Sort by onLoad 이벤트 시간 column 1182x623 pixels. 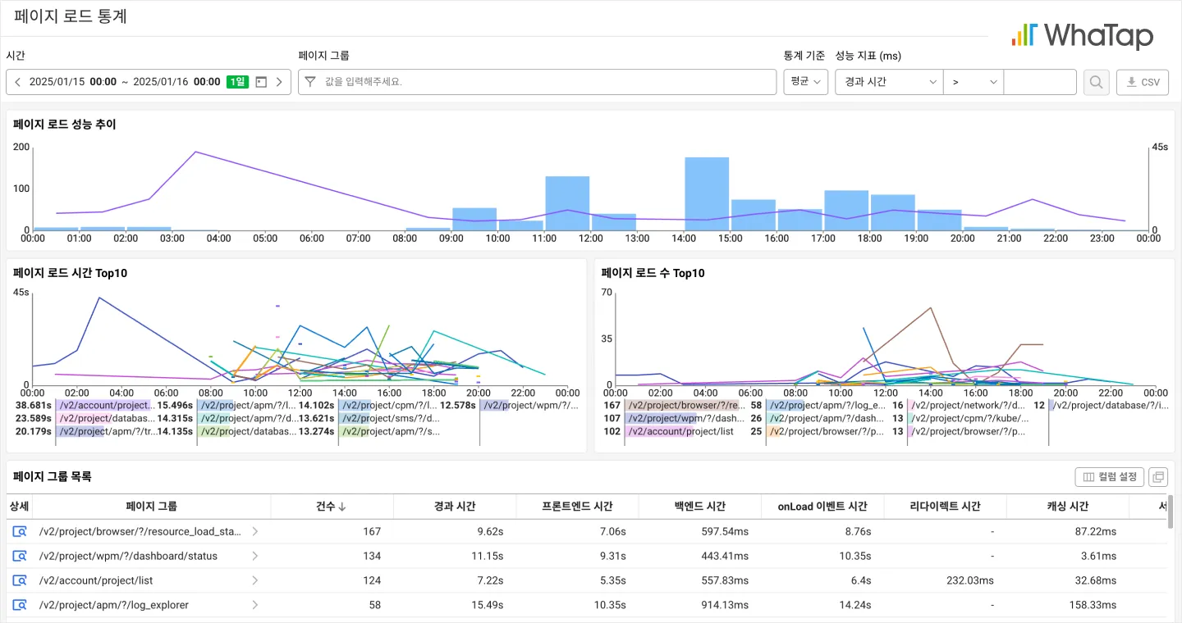pyautogui.click(x=822, y=507)
